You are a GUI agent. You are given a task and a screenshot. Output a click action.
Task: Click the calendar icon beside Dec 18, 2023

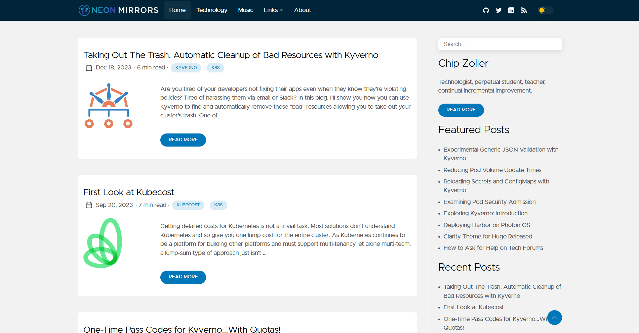click(x=89, y=68)
